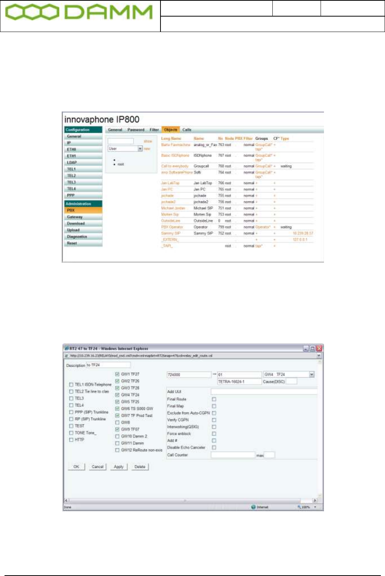The height and width of the screenshot is (576, 385).
Task: Enable the Force enblock checkbox
Action: point(214,434)
